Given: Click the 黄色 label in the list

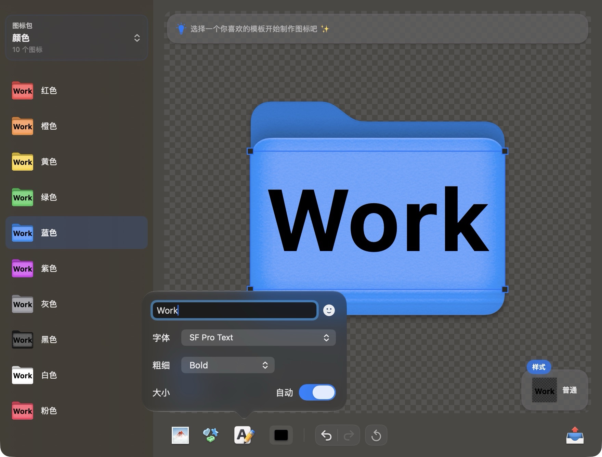Looking at the screenshot, I should coord(49,162).
